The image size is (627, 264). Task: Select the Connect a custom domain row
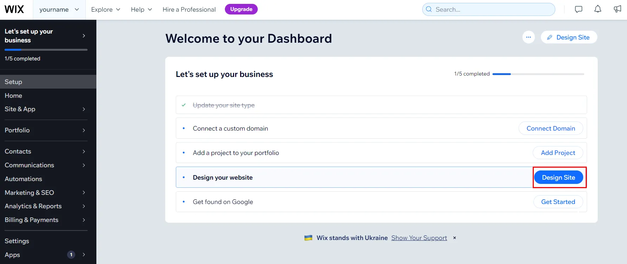click(x=381, y=128)
